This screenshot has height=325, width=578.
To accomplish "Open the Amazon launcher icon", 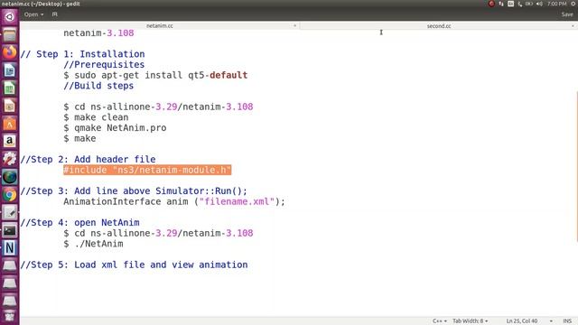I will coord(10,141).
